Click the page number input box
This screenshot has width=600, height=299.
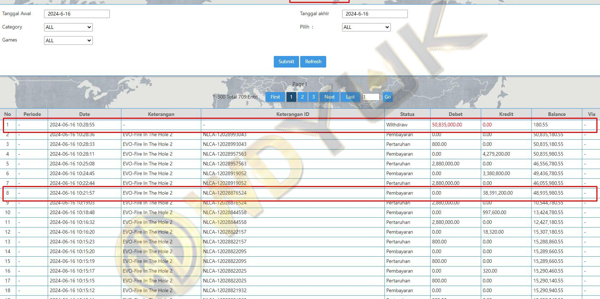371,97
